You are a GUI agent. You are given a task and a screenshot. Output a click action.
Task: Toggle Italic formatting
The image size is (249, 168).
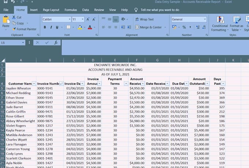click(51, 27)
